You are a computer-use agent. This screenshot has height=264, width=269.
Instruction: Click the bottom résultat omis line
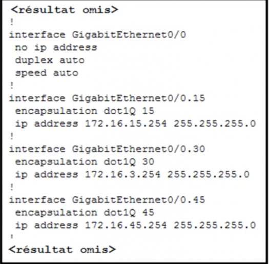63,250
